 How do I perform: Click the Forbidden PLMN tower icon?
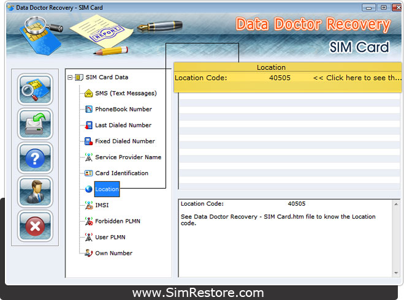click(x=89, y=221)
